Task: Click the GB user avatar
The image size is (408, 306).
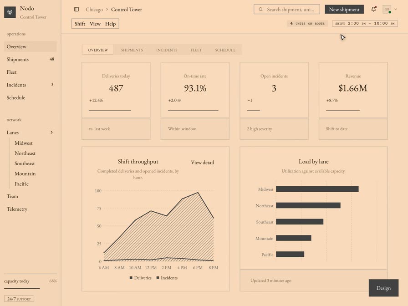Action: click(387, 10)
